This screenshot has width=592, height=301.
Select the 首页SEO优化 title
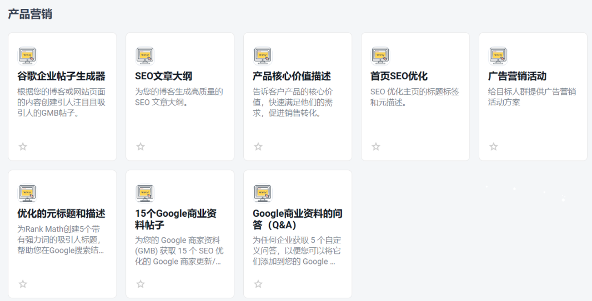[x=399, y=76]
